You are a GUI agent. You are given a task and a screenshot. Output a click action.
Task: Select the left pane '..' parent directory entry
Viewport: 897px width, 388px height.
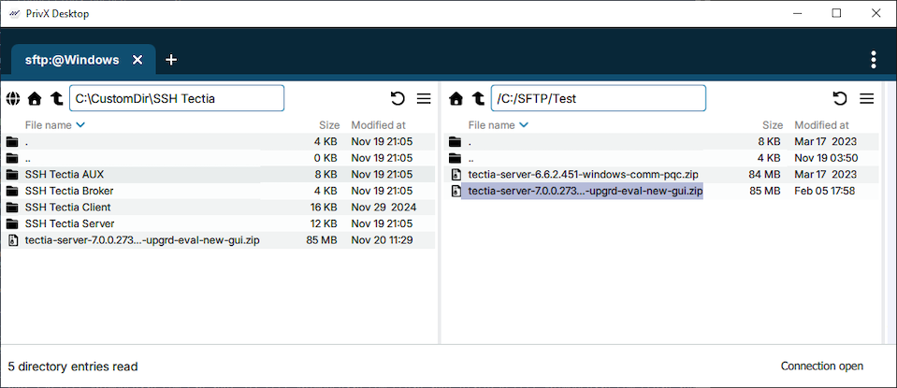coord(220,158)
